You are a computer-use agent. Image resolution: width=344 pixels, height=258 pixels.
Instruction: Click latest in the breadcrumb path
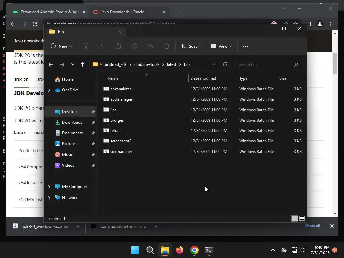click(x=172, y=64)
